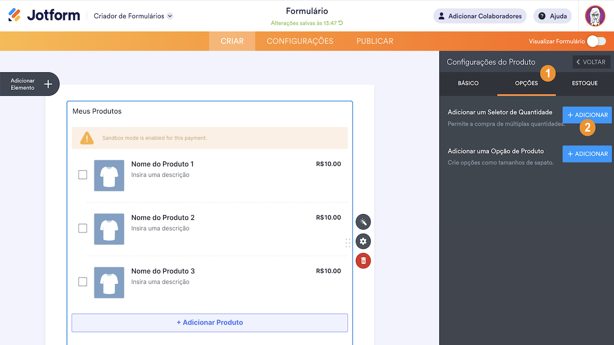Click the Jotform logo
The width and height of the screenshot is (614, 345).
(x=44, y=15)
